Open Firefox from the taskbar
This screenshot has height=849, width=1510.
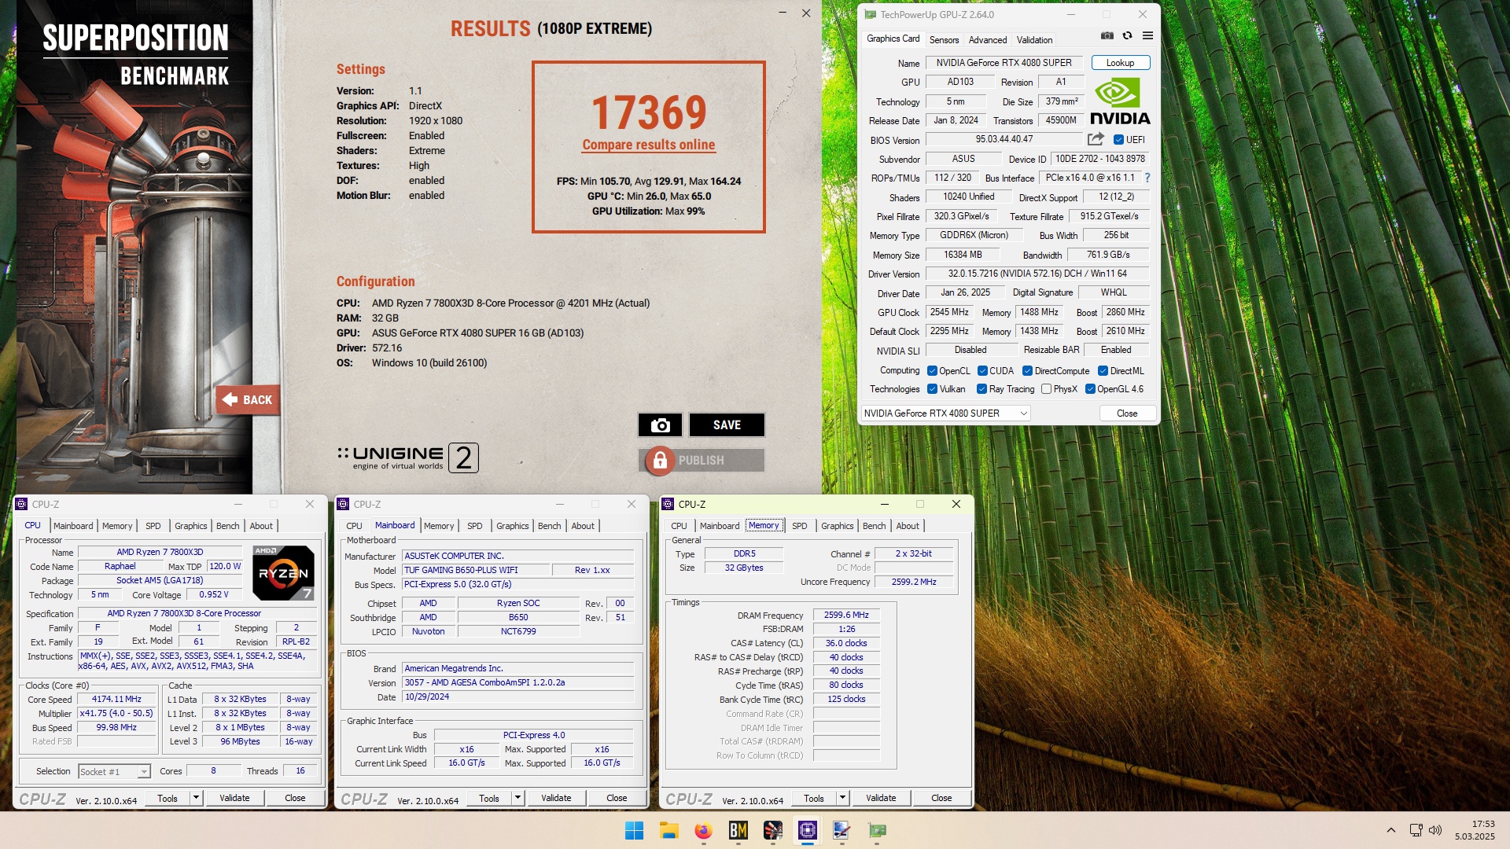[703, 830]
